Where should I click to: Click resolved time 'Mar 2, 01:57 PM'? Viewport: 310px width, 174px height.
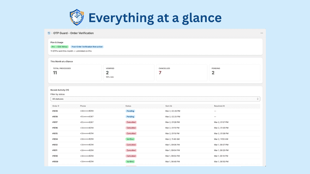[221, 122]
